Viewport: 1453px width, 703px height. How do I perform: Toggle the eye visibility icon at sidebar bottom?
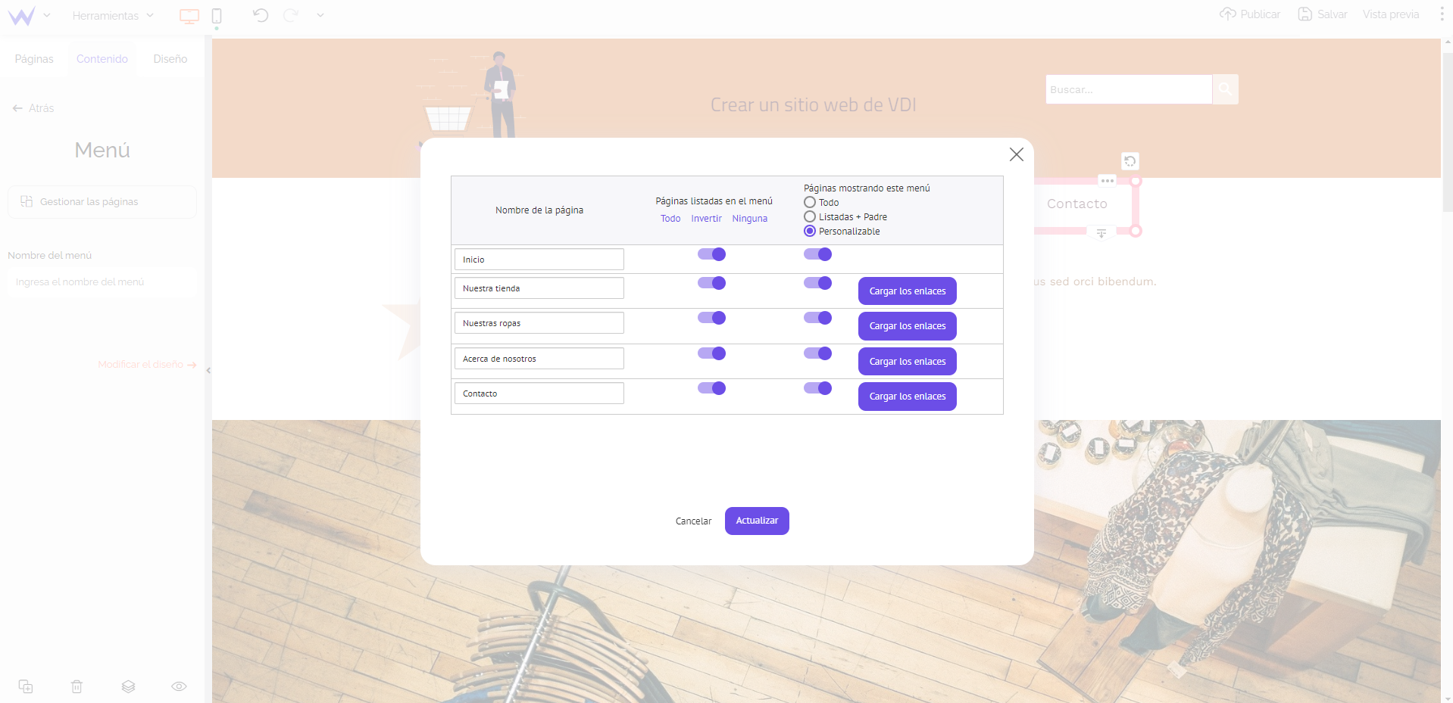[x=179, y=686]
